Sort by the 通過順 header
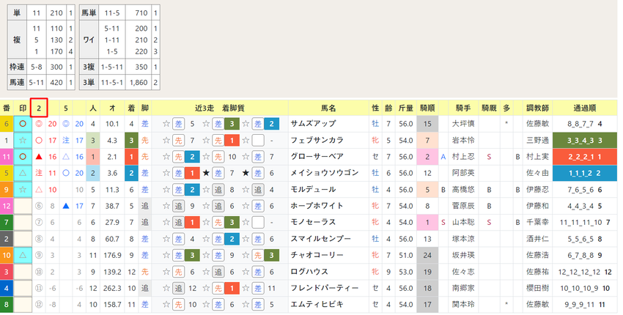Image resolution: width=623 pixels, height=315 pixels. tap(584, 108)
